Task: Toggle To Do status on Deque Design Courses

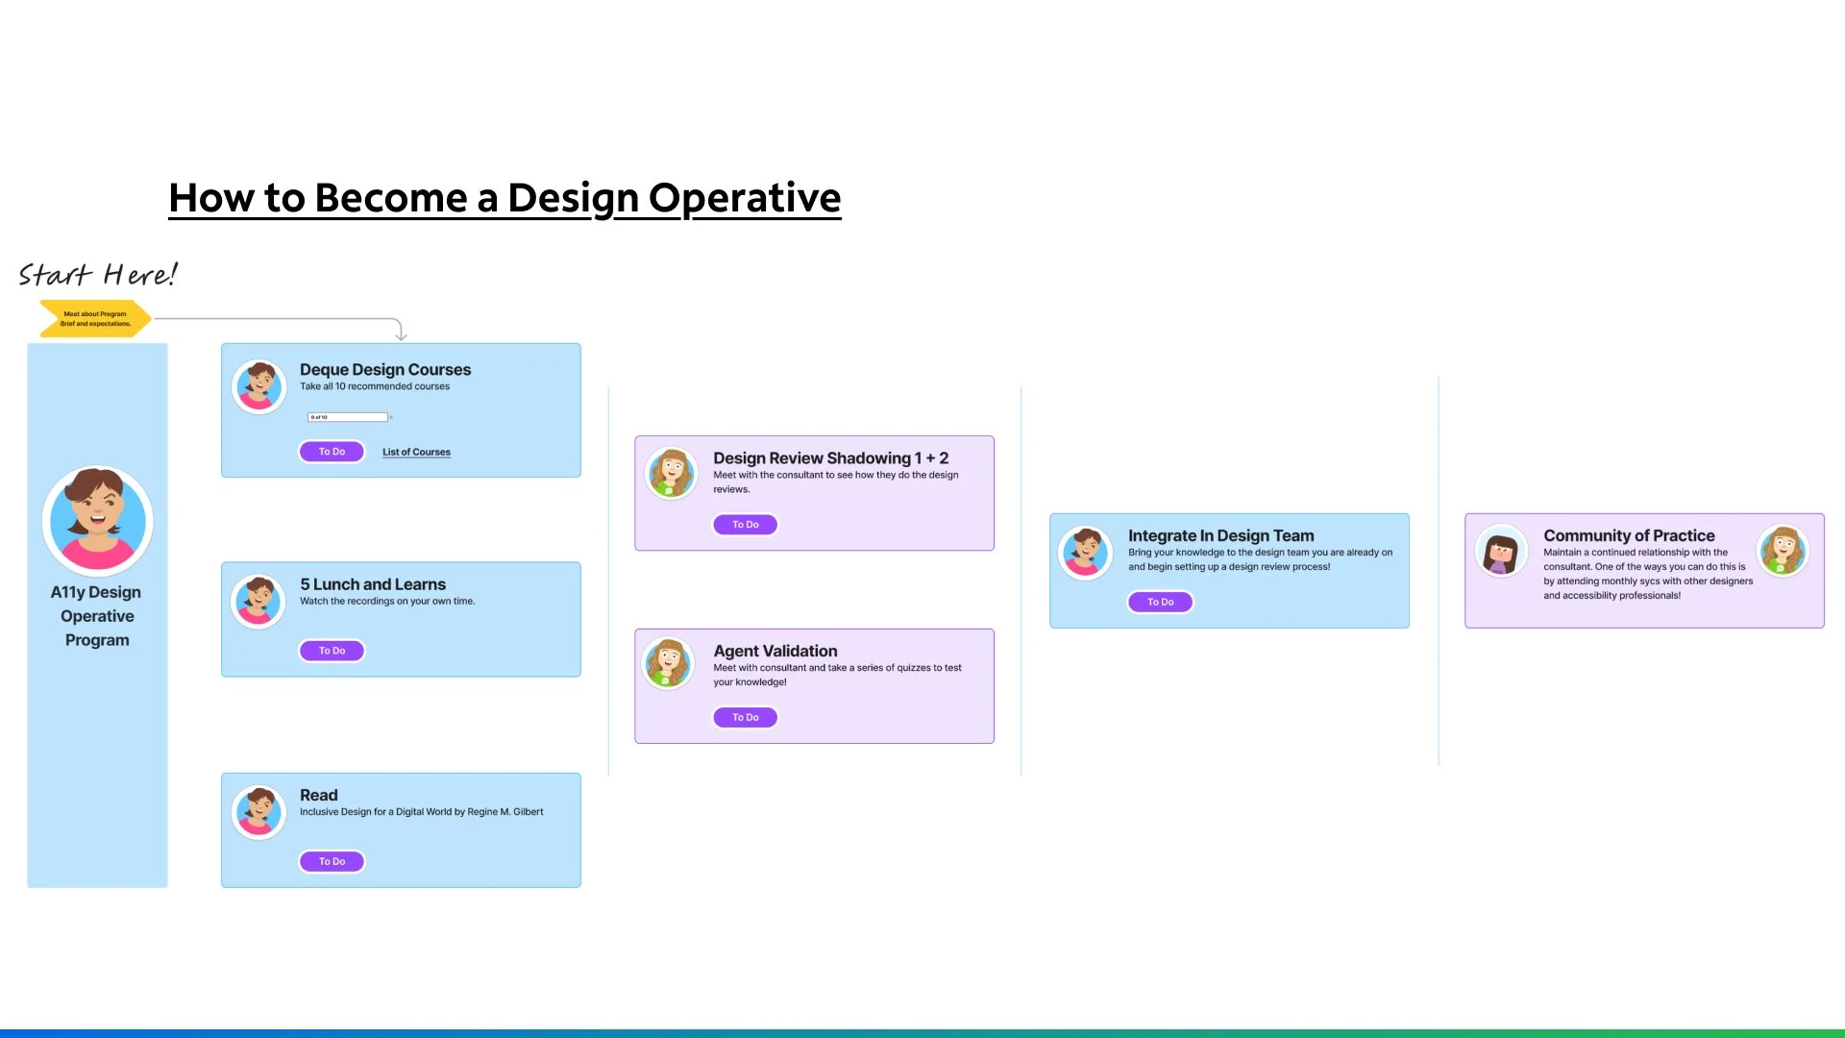Action: pos(332,452)
